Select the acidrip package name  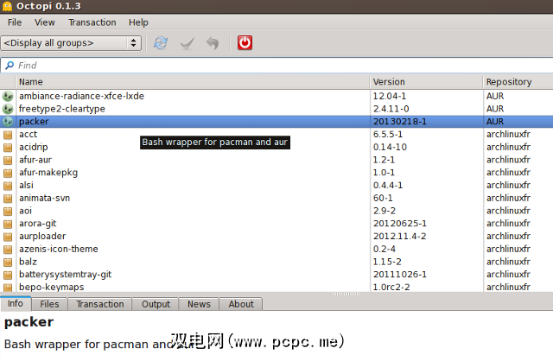[34, 147]
